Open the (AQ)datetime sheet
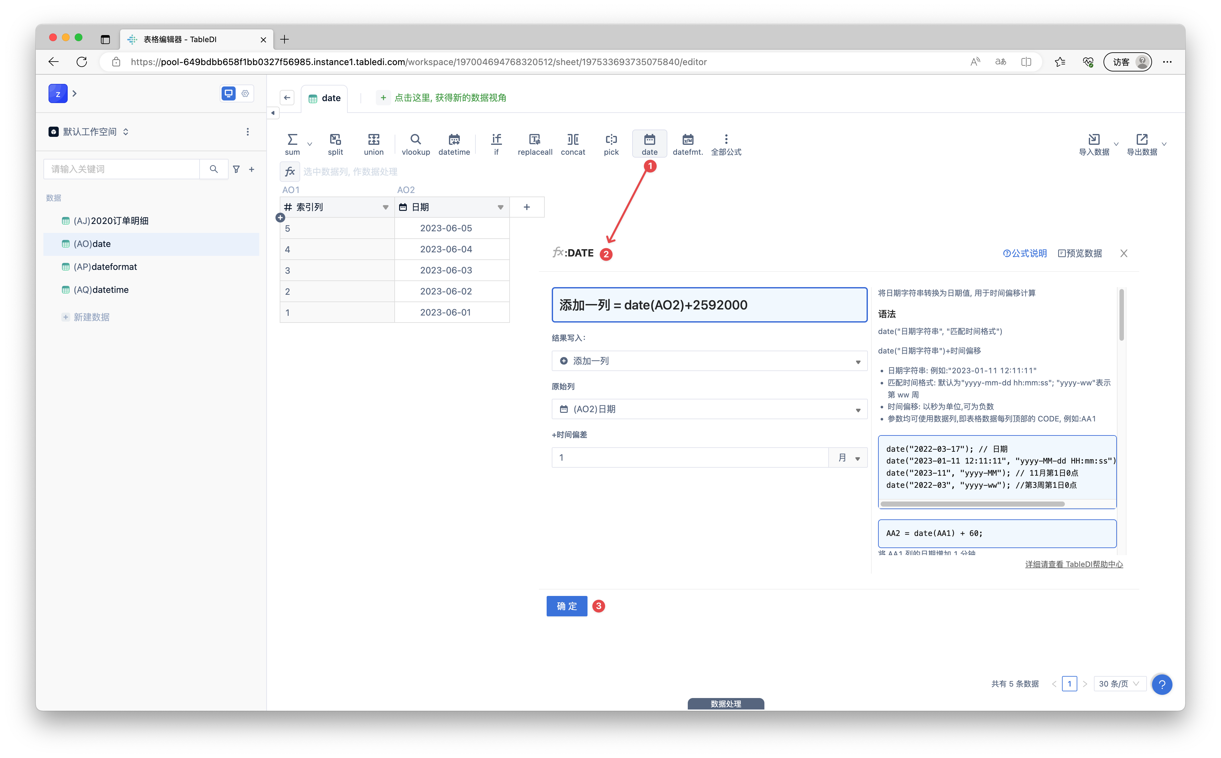 click(151, 290)
